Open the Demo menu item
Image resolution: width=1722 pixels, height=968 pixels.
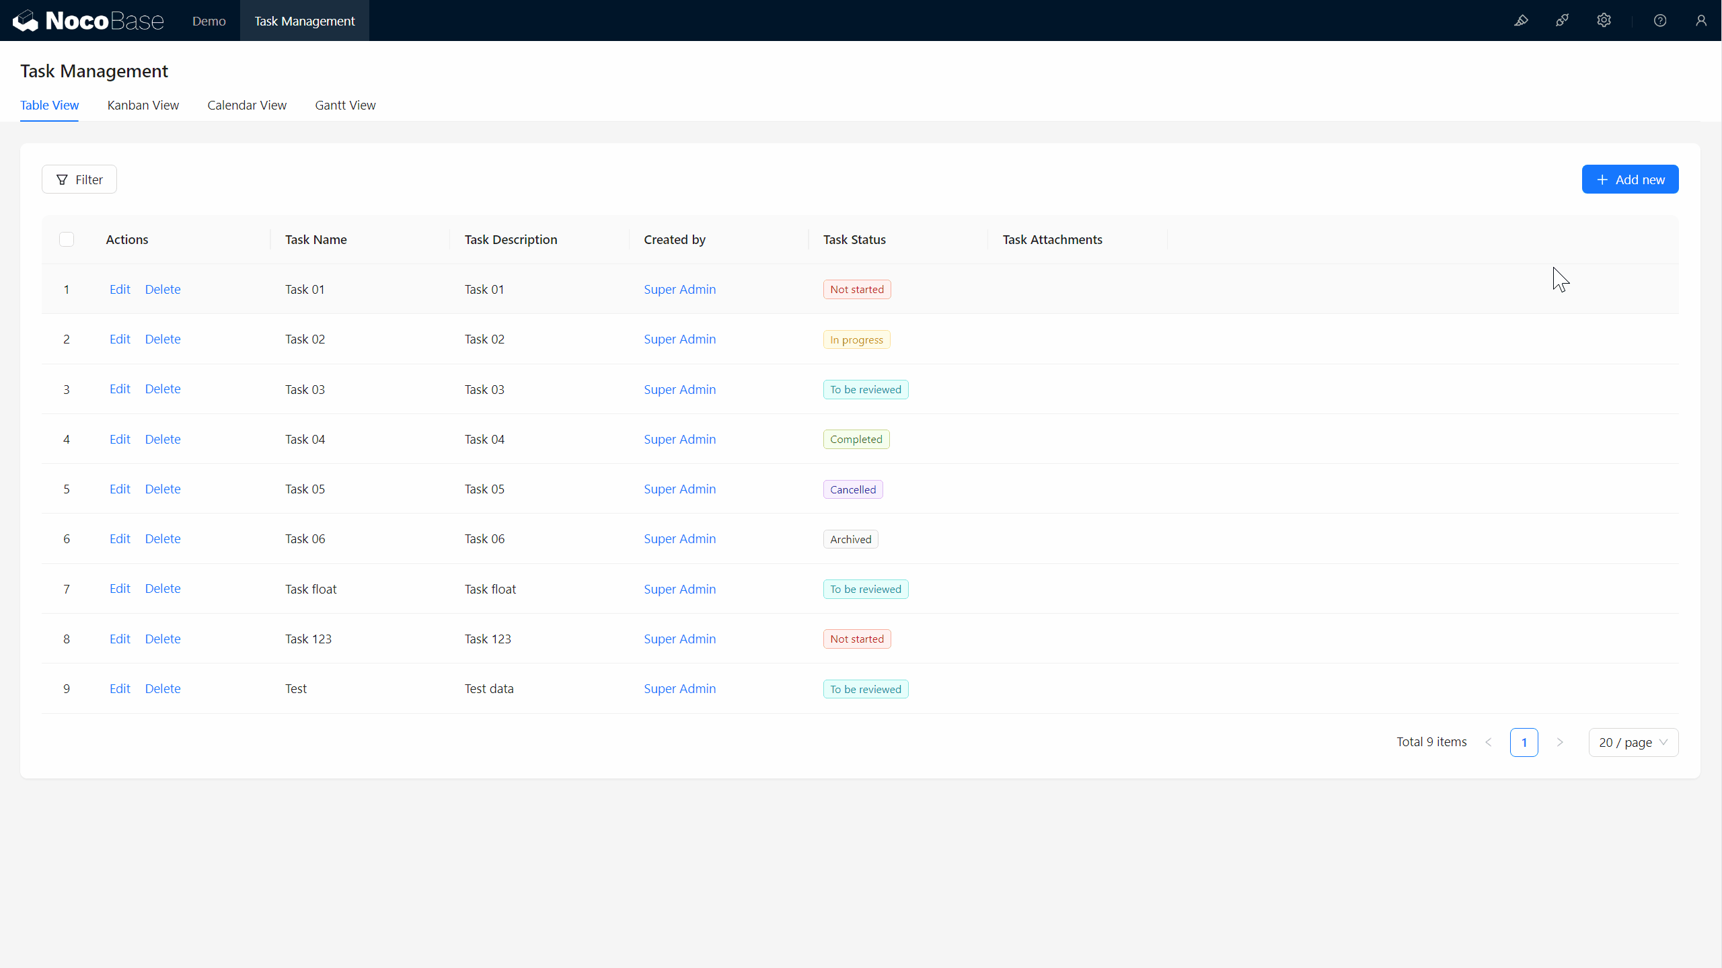(209, 21)
